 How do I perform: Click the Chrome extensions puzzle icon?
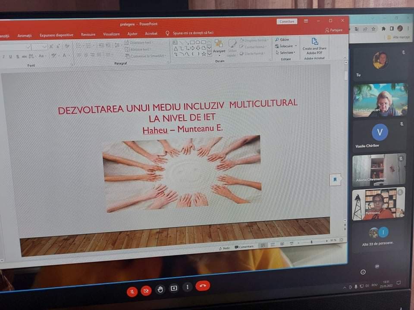(383, 29)
